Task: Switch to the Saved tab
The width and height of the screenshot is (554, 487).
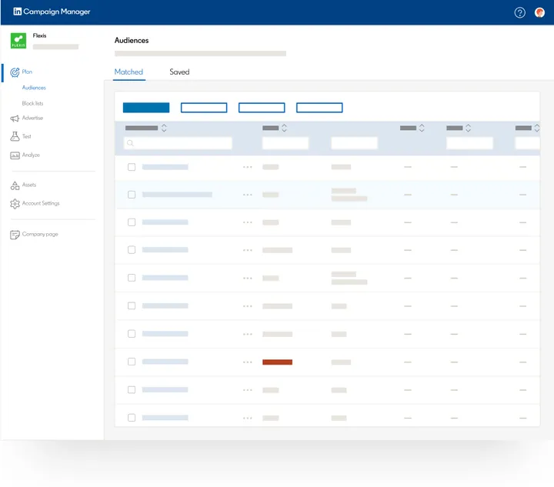Action: pos(179,72)
